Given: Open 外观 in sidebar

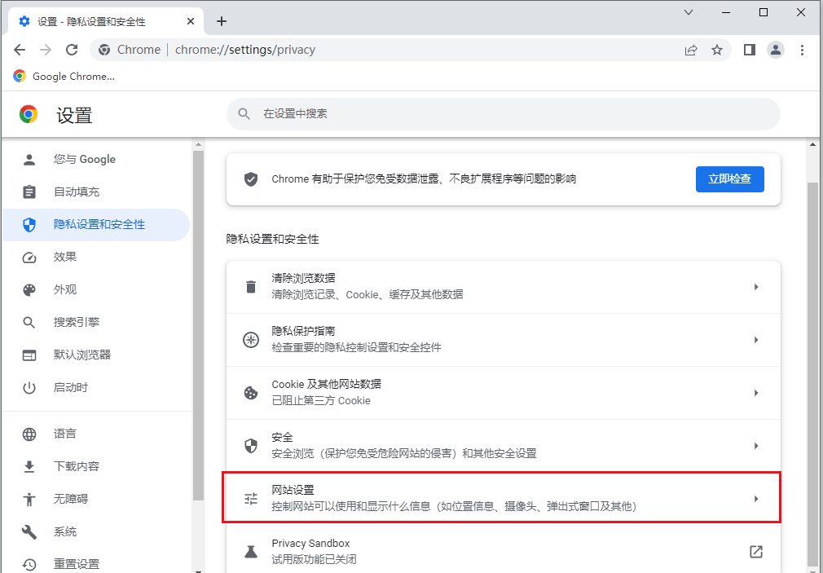Looking at the screenshot, I should pyautogui.click(x=95, y=289).
